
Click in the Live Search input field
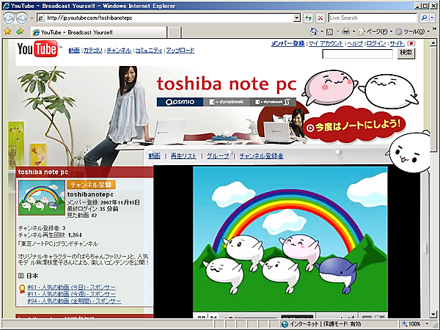tap(373, 18)
